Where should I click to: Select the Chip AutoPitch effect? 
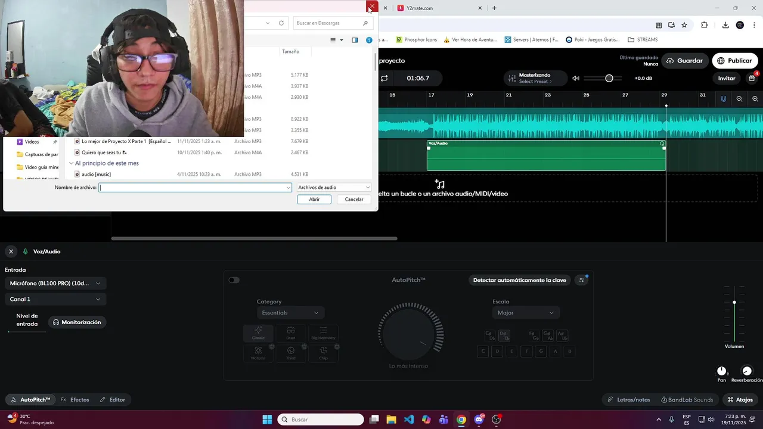(323, 353)
